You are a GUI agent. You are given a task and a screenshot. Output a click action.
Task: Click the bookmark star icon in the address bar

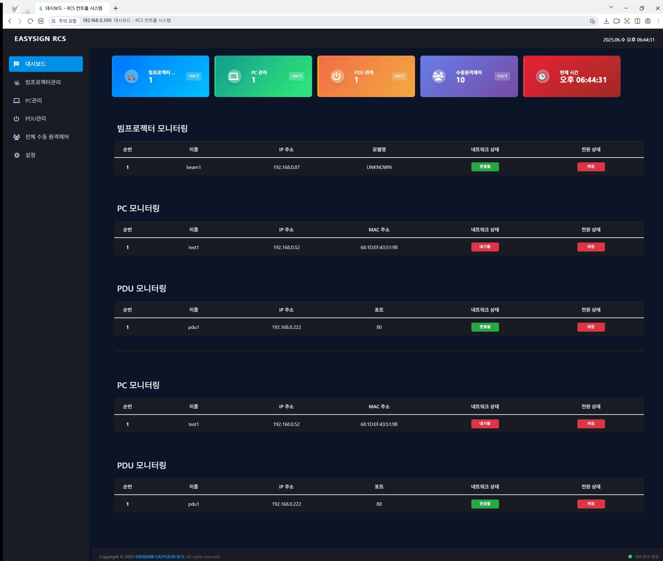pyautogui.click(x=592, y=21)
